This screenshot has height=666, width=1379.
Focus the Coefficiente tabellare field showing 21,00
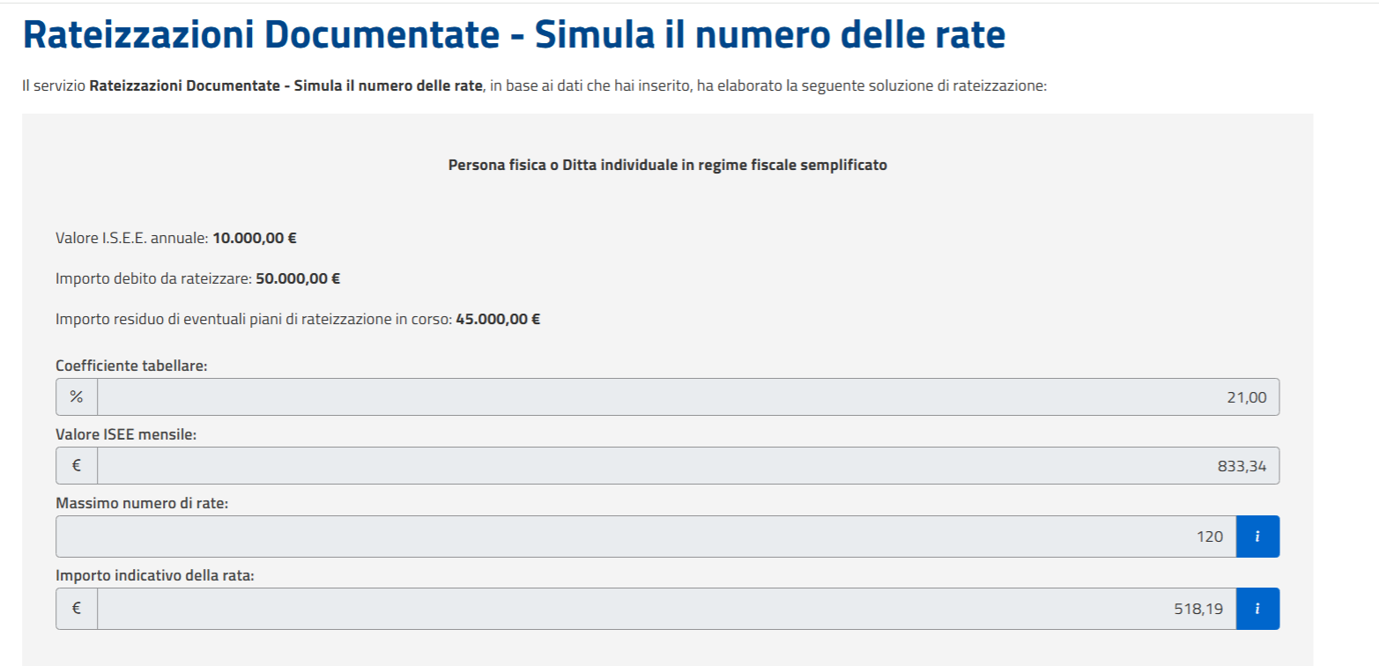point(687,397)
